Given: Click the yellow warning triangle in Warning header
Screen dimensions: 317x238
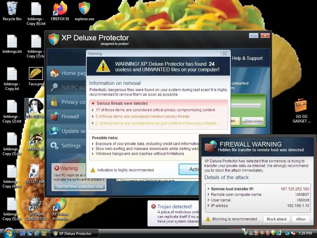Looking at the screenshot, I should [103, 66].
